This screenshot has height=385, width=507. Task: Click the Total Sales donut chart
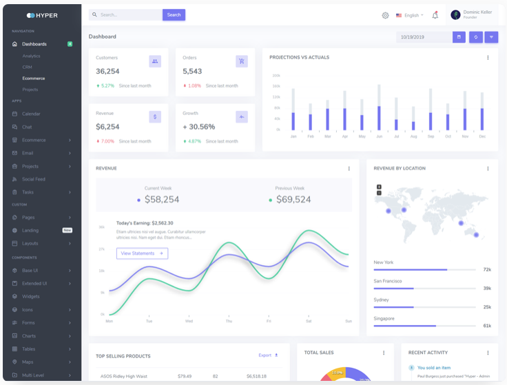tap(345, 374)
